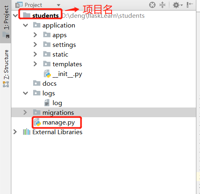Image resolution: width=200 pixels, height=194 pixels.
Task: Expand External Libraries node
Action: [x=15, y=132]
